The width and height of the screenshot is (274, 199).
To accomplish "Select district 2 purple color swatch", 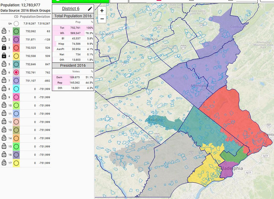I will click(16, 40).
